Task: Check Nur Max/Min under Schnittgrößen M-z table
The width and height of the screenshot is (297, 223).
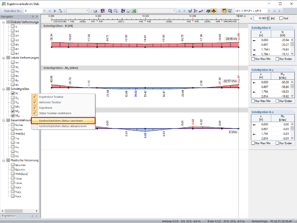Action: pos(253,143)
